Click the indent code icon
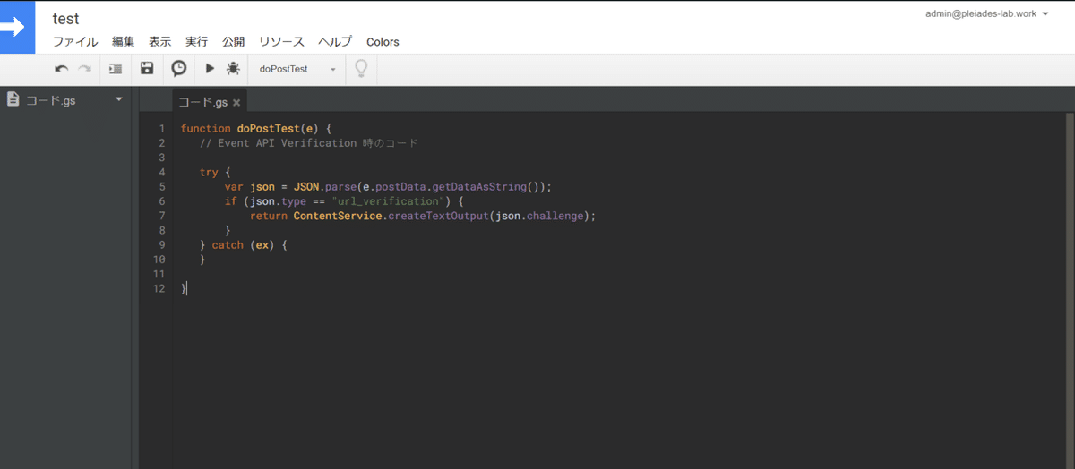The width and height of the screenshot is (1075, 469). pos(116,69)
